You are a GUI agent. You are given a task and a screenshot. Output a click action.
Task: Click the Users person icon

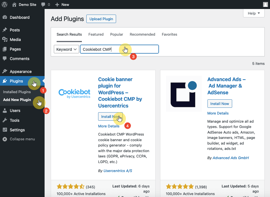coord(5,111)
